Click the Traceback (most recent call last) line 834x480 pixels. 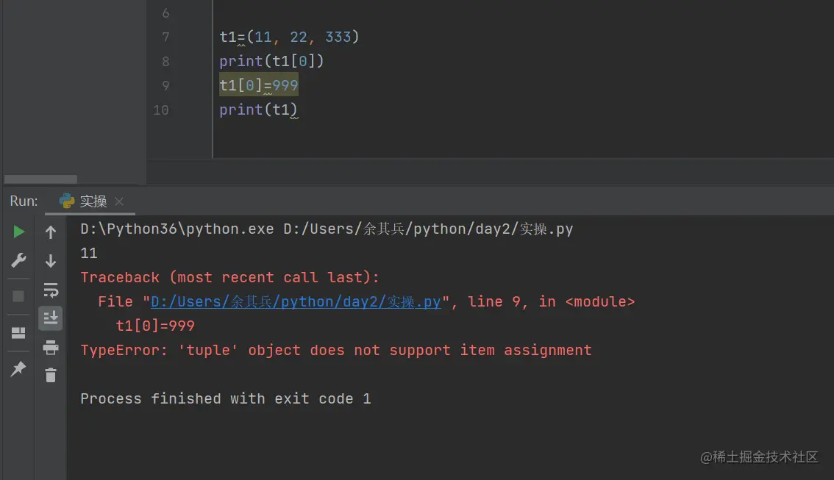(x=229, y=277)
